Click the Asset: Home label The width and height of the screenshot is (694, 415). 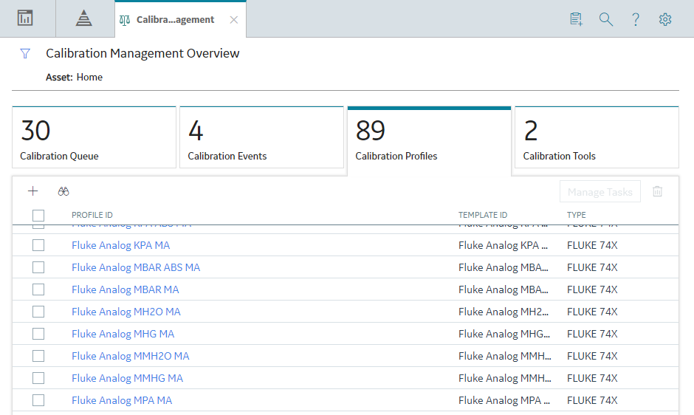click(74, 77)
